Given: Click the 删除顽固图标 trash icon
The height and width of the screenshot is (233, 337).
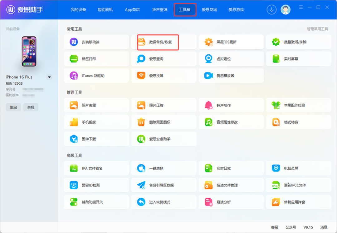Looking at the screenshot, I should pyautogui.click(x=141, y=122).
